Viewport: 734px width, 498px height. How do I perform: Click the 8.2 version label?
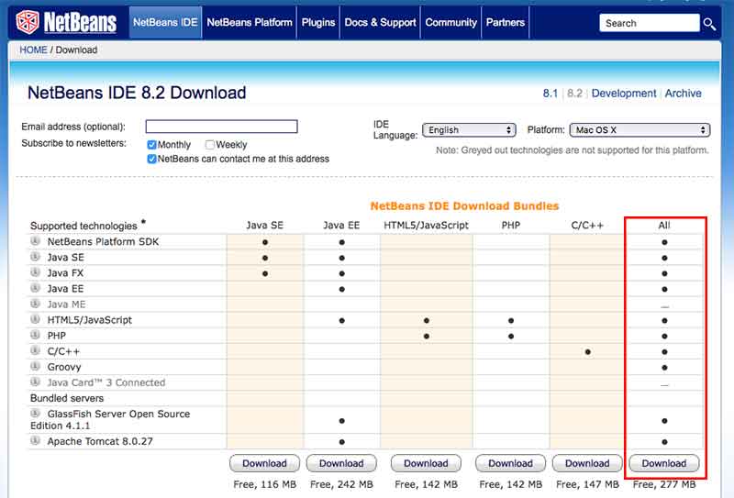(574, 94)
